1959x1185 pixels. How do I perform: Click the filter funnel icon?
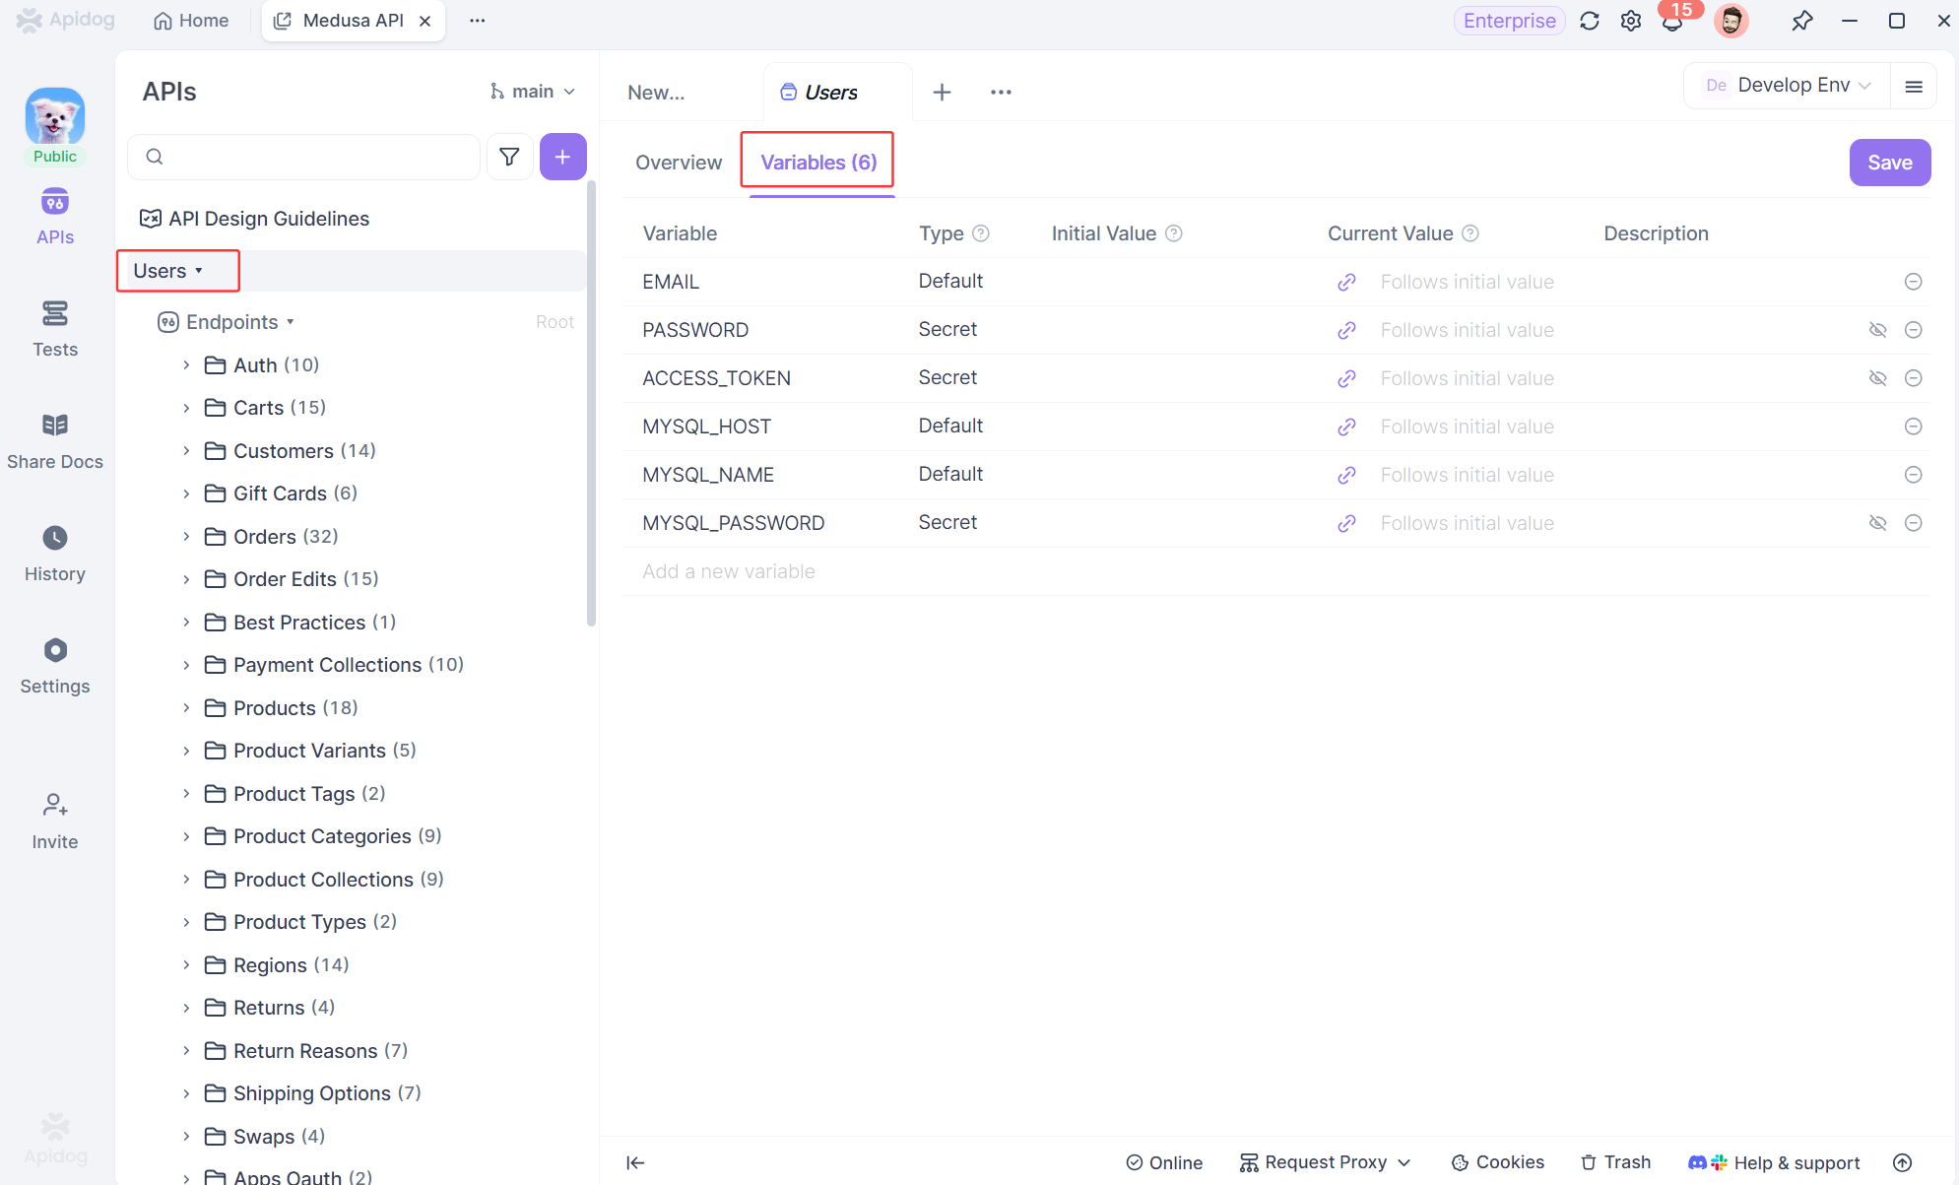[509, 157]
